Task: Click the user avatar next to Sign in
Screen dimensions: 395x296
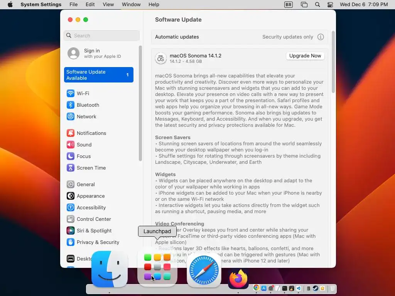Action: tap(74, 53)
